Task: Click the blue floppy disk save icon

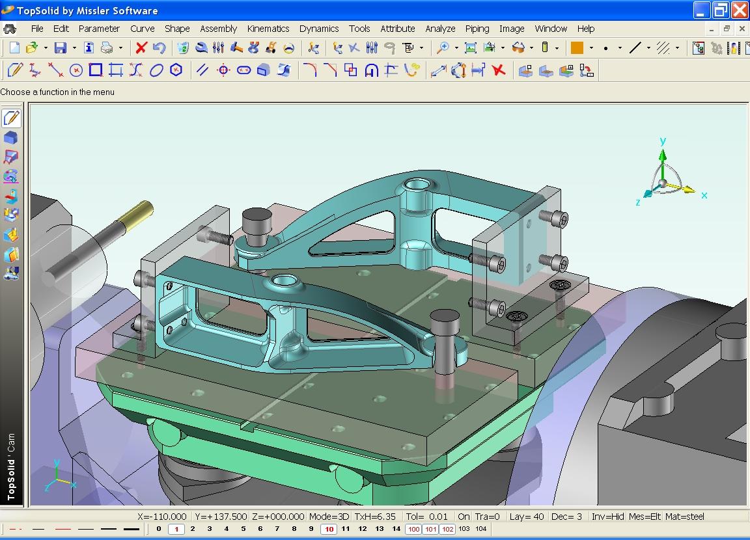Action: click(61, 47)
